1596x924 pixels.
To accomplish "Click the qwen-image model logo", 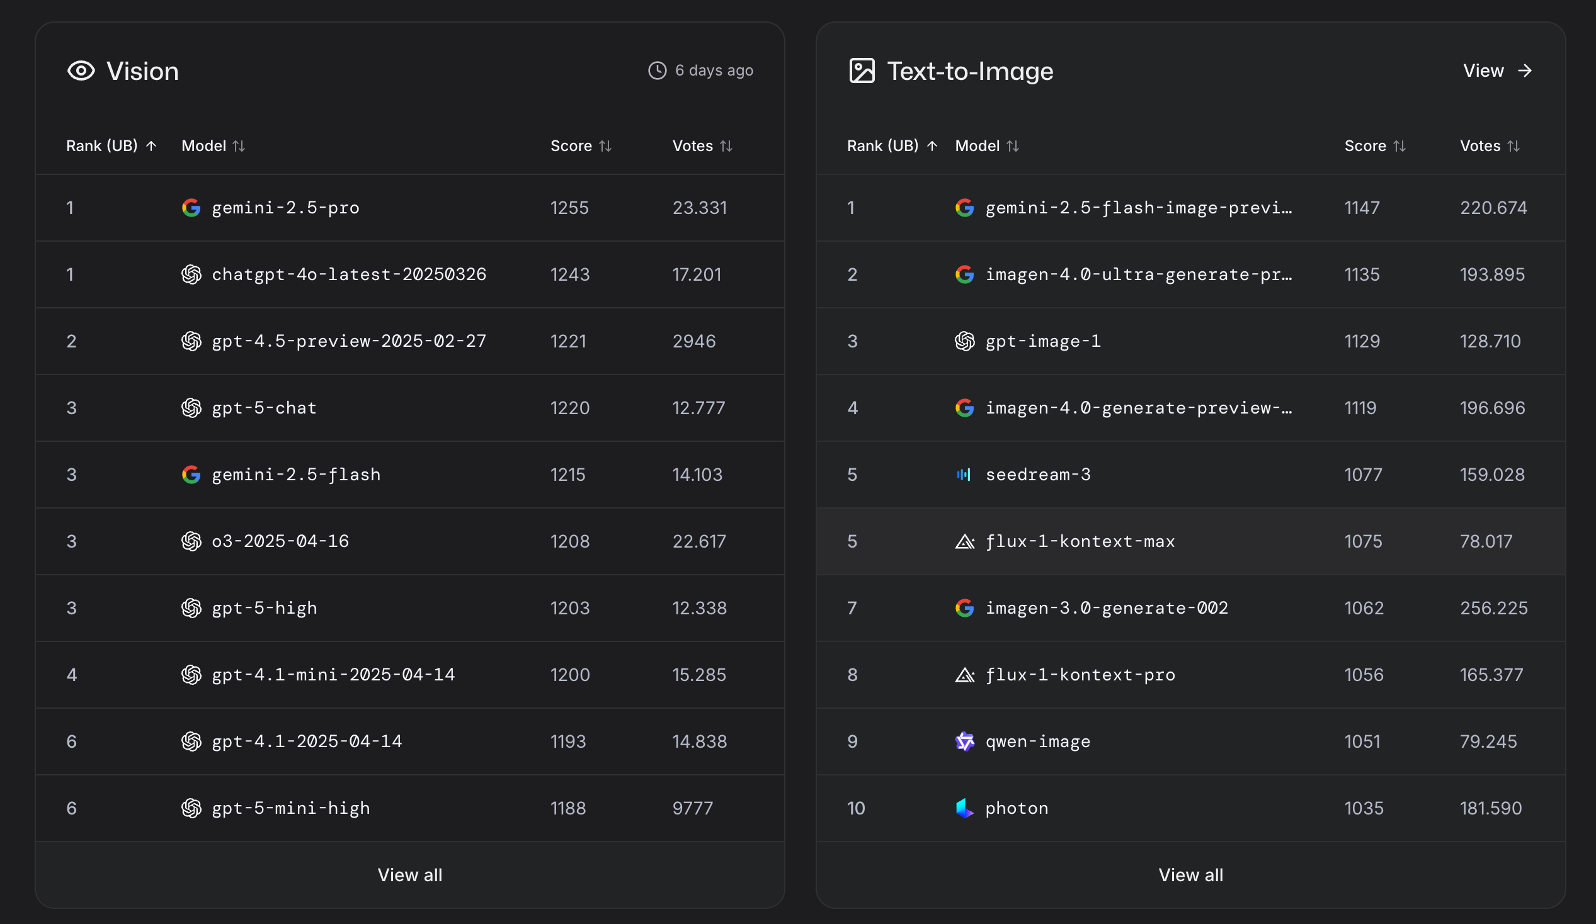I will [x=964, y=741].
